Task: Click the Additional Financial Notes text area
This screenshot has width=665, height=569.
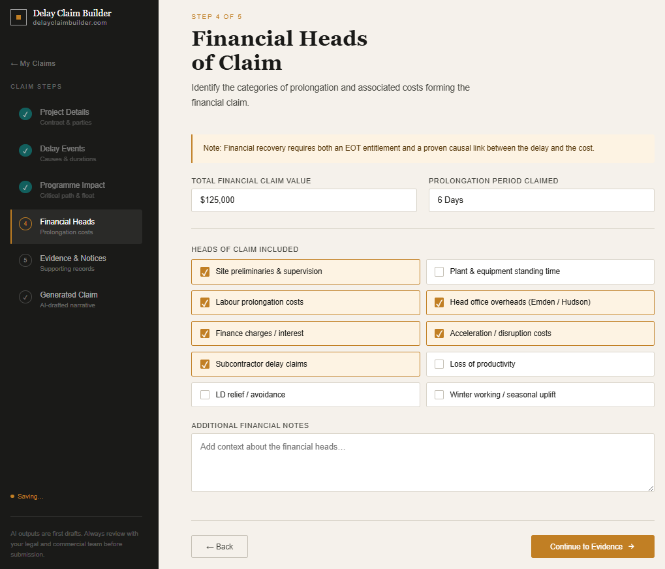Action: point(422,462)
